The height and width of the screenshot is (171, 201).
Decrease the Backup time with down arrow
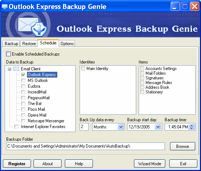192,128
